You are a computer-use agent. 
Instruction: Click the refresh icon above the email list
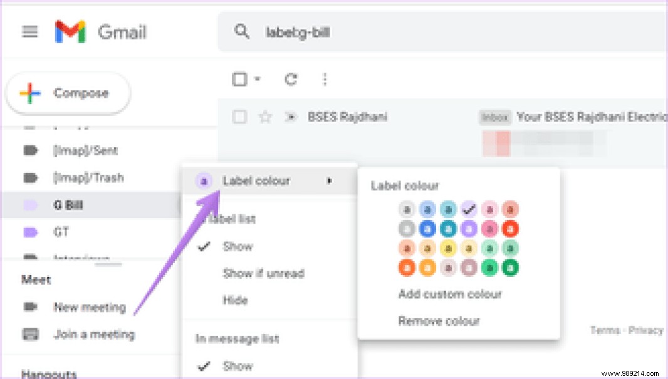[x=290, y=79]
